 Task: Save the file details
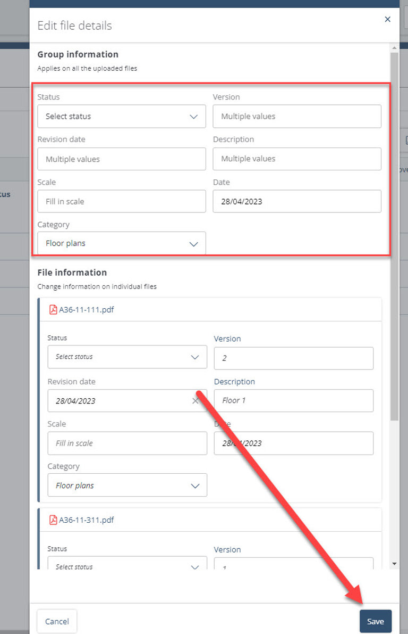coord(375,621)
